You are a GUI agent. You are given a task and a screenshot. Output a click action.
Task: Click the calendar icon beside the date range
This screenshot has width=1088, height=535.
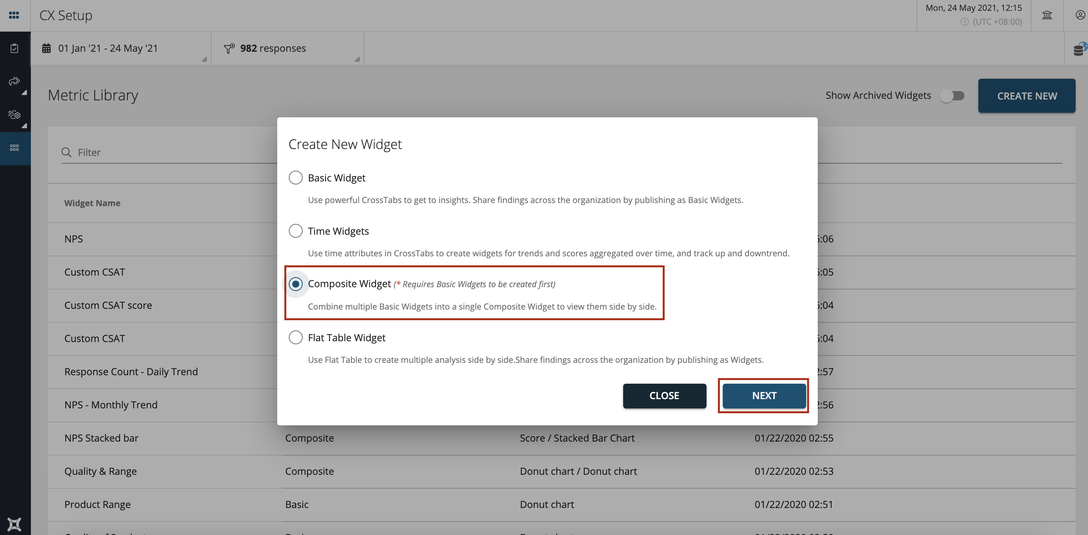[x=46, y=48]
